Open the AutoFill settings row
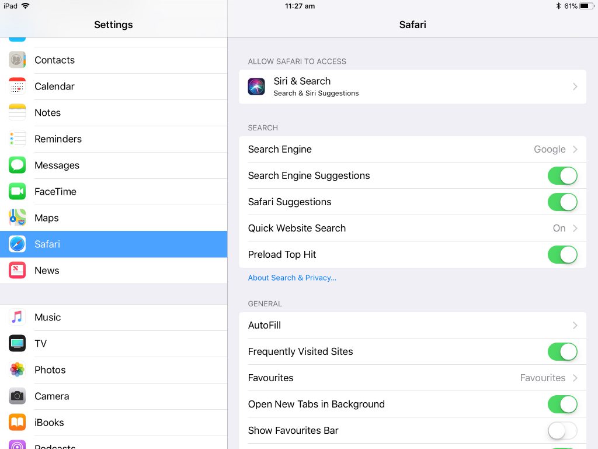The width and height of the screenshot is (598, 449). click(x=413, y=325)
